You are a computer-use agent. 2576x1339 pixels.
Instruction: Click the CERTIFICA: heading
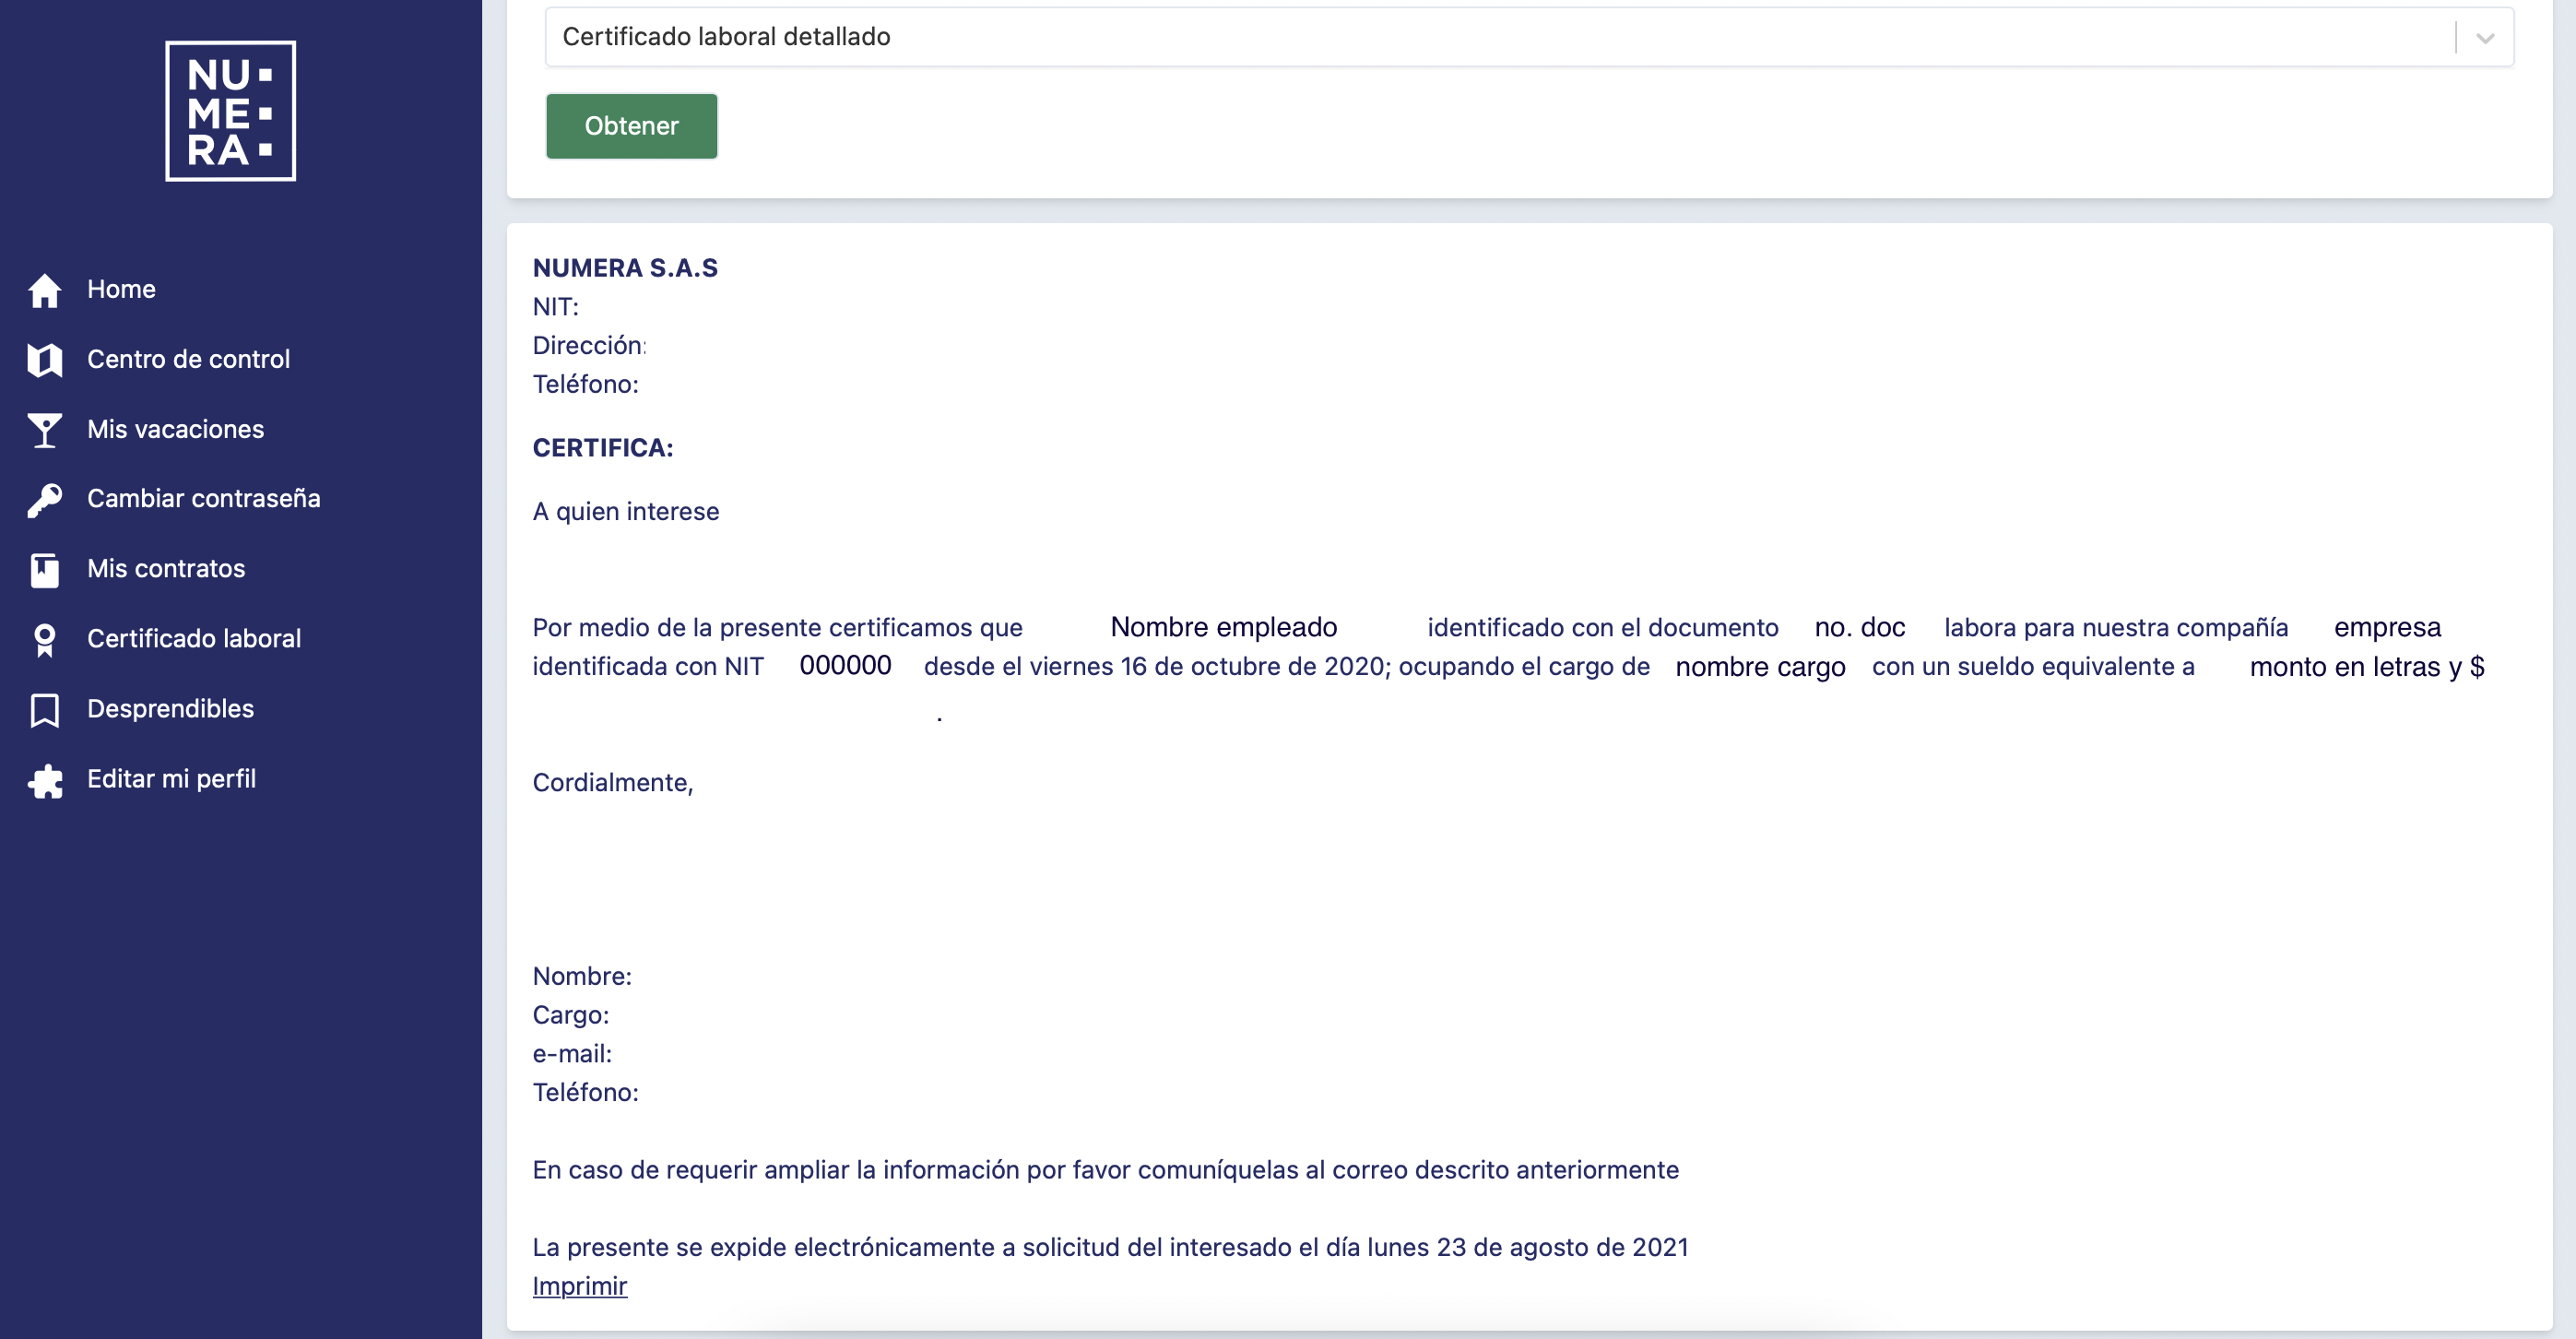(x=603, y=448)
